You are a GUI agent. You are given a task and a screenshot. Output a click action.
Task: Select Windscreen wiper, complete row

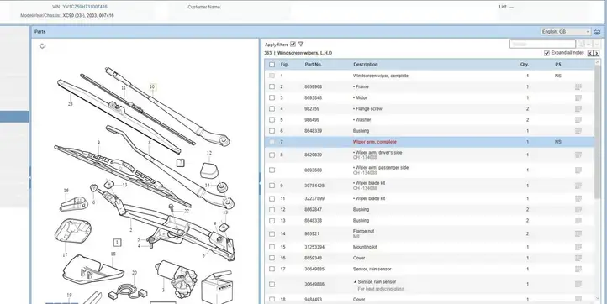tap(430, 76)
